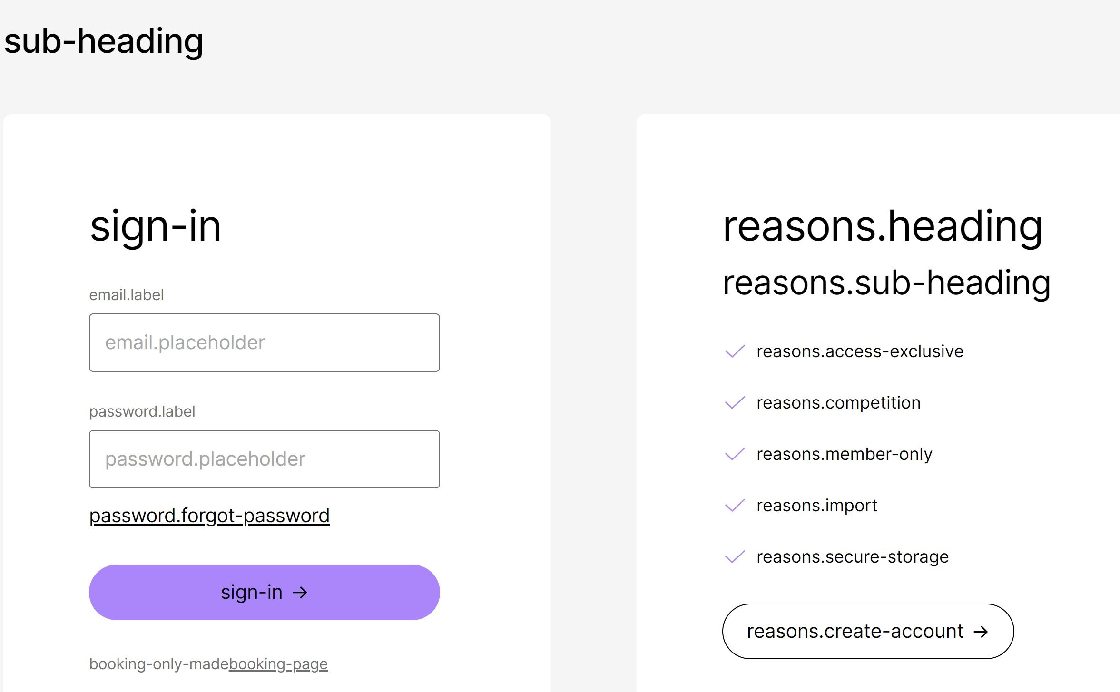
Task: Open the password.forgot-password link
Action: click(209, 516)
